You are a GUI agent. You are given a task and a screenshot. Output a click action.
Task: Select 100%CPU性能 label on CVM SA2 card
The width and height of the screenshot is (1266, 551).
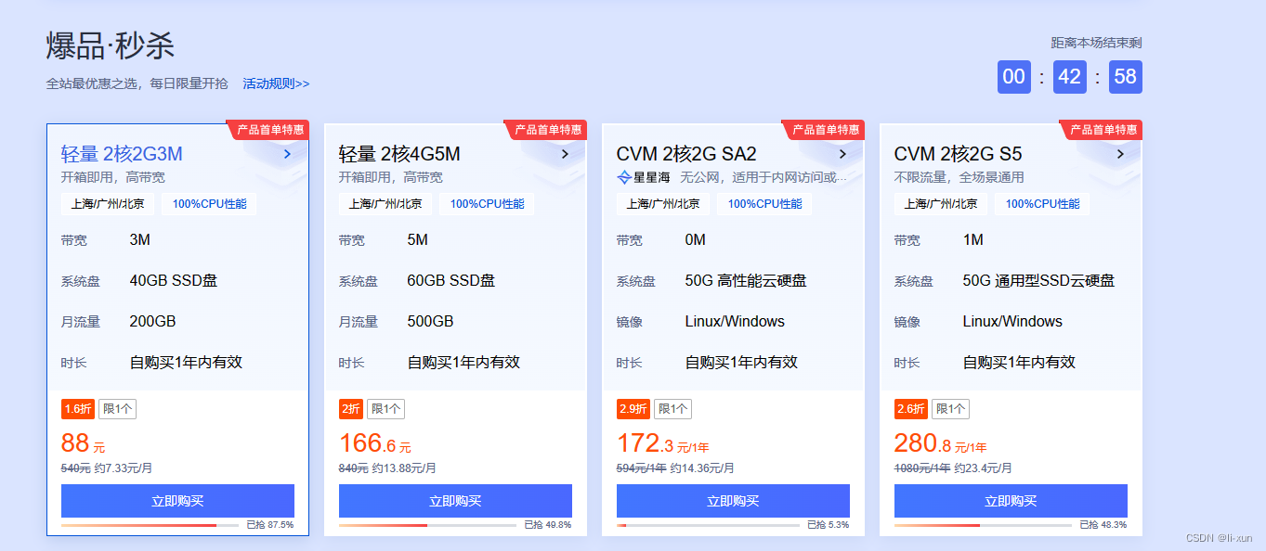click(x=764, y=203)
